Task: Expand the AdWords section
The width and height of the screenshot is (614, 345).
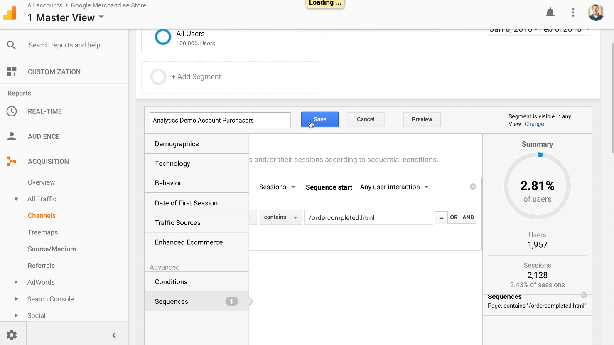Action: click(x=16, y=282)
